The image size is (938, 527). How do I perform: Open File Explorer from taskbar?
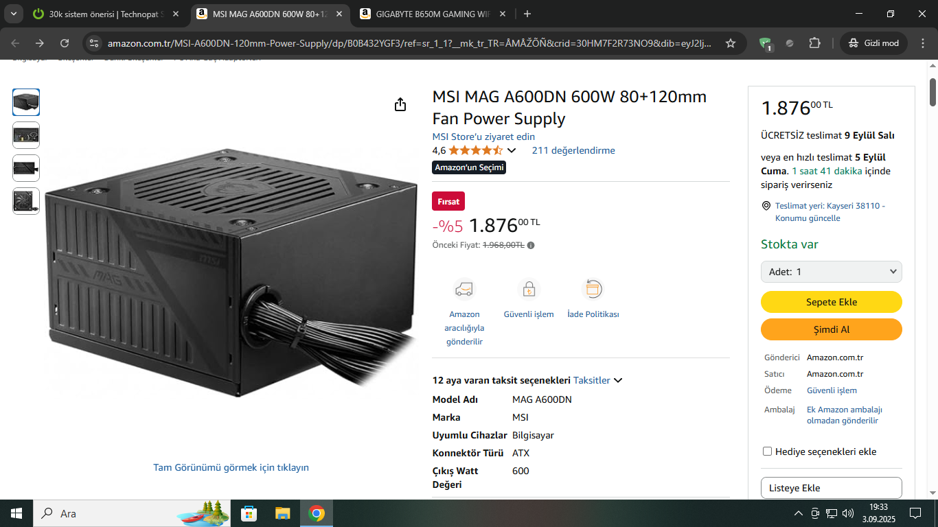282,513
